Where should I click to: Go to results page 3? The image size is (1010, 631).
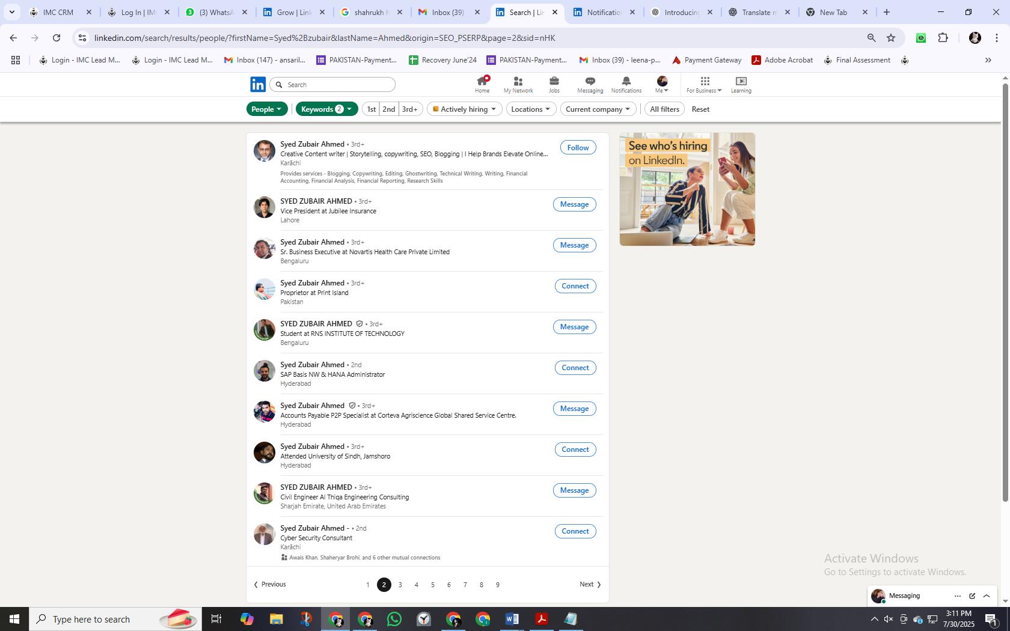click(400, 585)
